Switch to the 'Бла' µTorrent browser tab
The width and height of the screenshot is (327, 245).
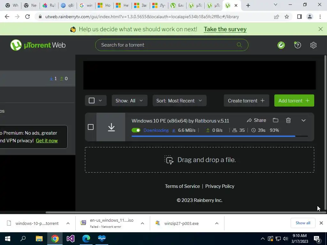[x=178, y=5]
